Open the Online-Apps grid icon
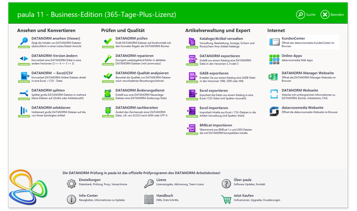Screen dimensions: 357x211 (x=274, y=60)
